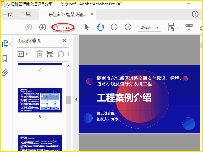Rotate page counterclockwise icon

coord(61,54)
